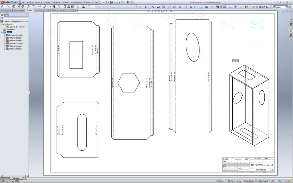Open the Toolbox menu

point(65,2)
